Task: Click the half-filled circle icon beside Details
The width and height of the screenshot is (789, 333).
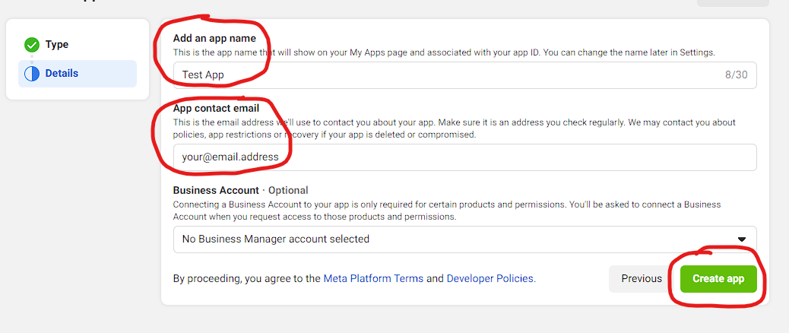Action: [x=32, y=74]
